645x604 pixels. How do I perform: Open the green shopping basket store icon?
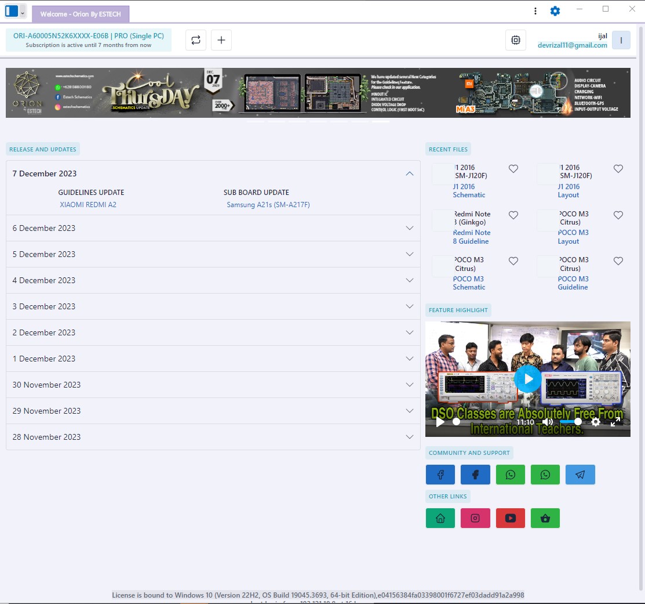[x=545, y=518]
